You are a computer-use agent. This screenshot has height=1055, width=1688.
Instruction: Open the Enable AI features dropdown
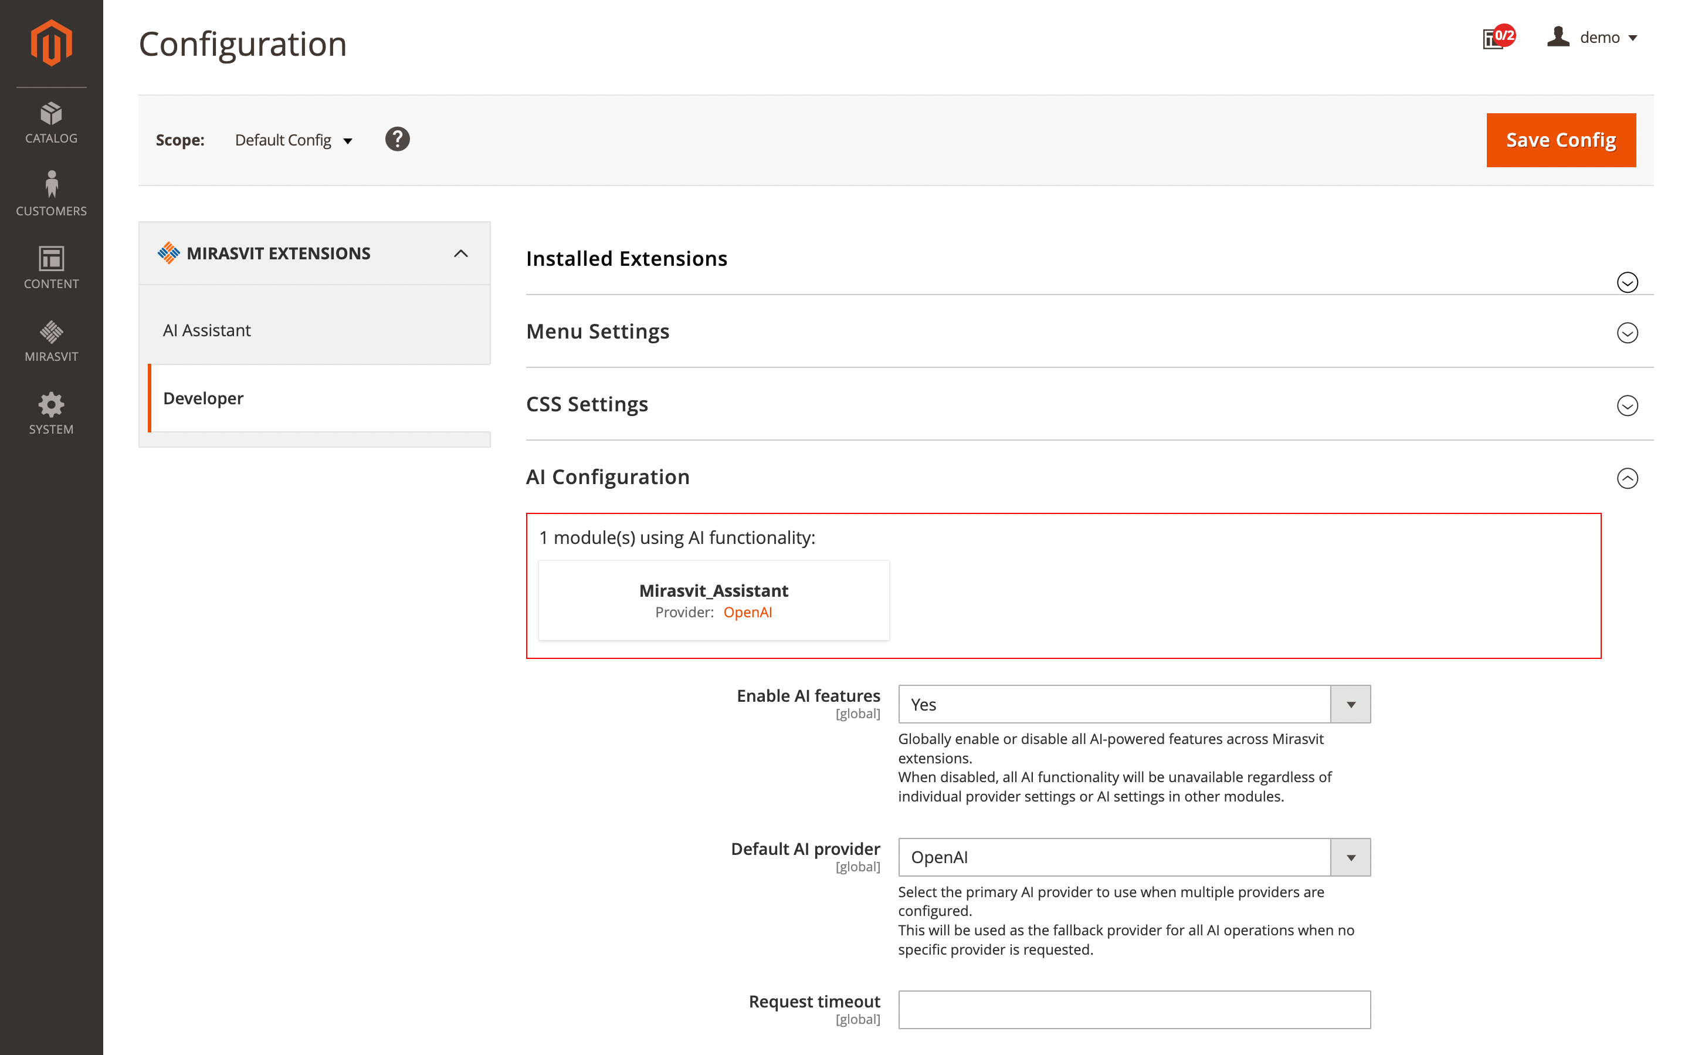point(1134,704)
